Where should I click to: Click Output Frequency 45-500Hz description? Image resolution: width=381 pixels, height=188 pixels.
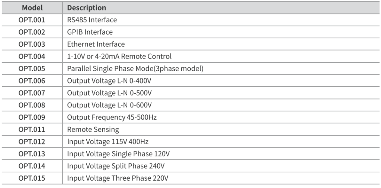[x=112, y=117]
